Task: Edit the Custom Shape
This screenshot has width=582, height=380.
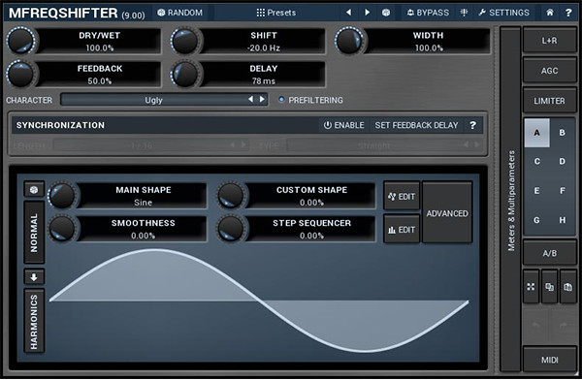Action: click(x=402, y=197)
